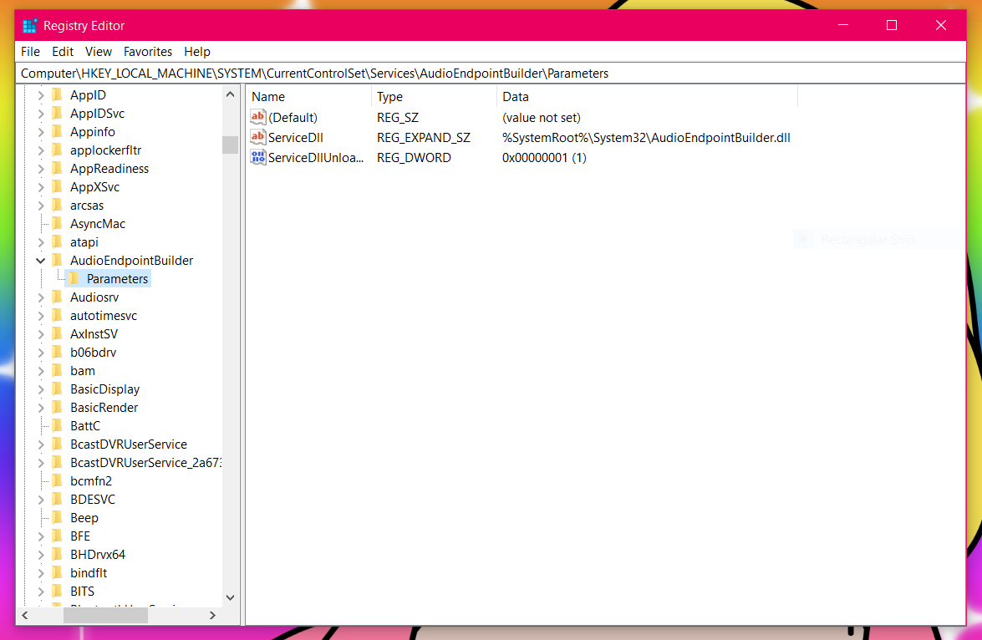This screenshot has width=982, height=640.
Task: Expand the BHDrvx64 tree node
Action: pyautogui.click(x=41, y=554)
